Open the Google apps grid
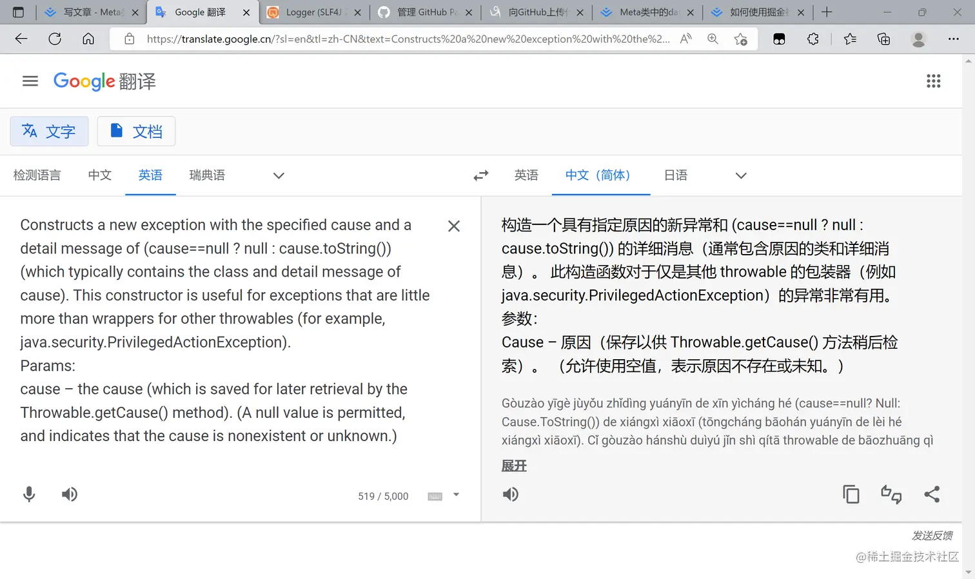975x579 pixels. pyautogui.click(x=933, y=81)
